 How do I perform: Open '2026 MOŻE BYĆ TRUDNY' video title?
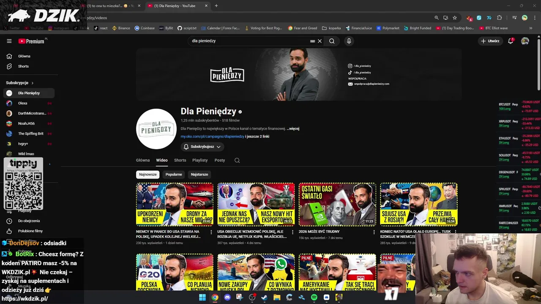319,232
